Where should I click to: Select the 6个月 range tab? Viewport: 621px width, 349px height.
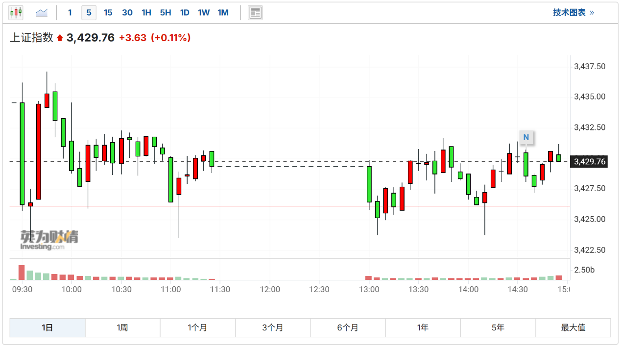click(348, 327)
